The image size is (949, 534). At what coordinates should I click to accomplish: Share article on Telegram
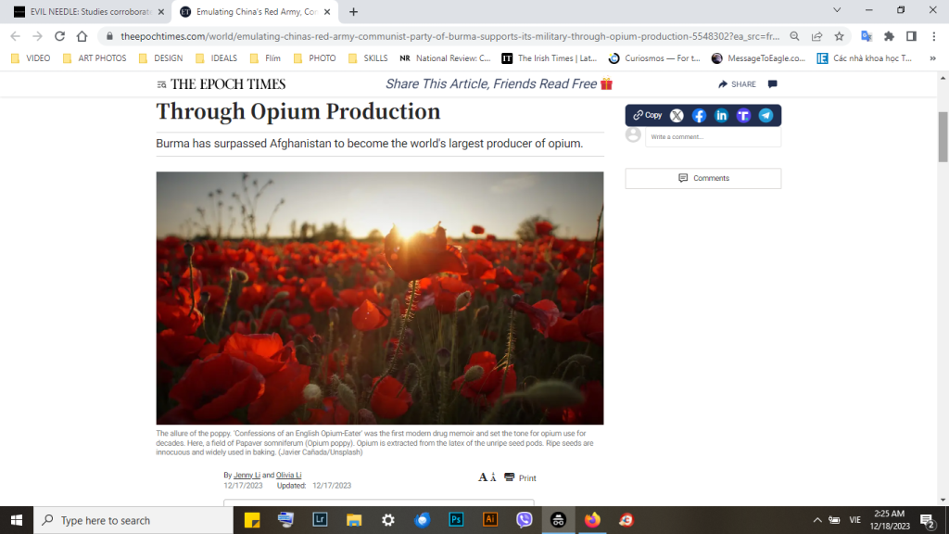766,116
